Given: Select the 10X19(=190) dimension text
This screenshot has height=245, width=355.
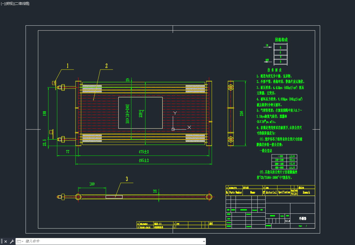Looking at the screenshot, I should [x=128, y=114].
